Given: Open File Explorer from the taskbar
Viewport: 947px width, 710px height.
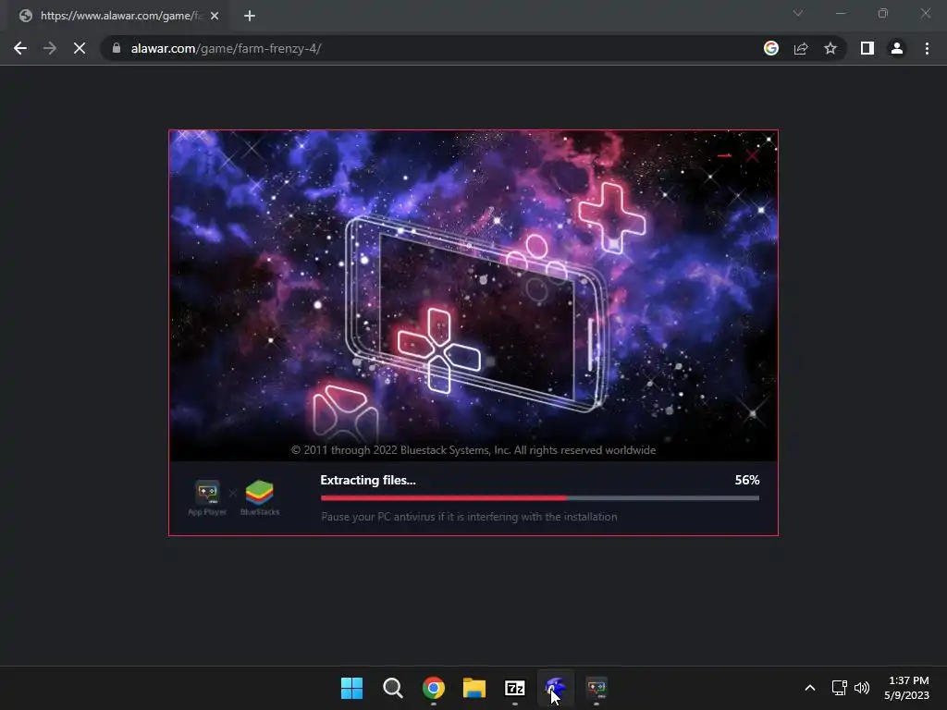Looking at the screenshot, I should click(x=474, y=688).
